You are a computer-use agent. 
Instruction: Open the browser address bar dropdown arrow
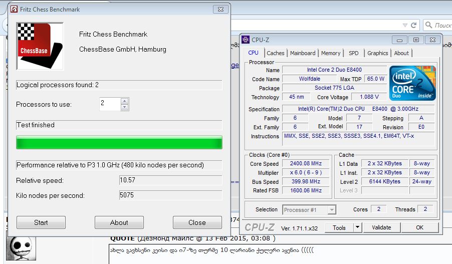(x=405, y=26)
